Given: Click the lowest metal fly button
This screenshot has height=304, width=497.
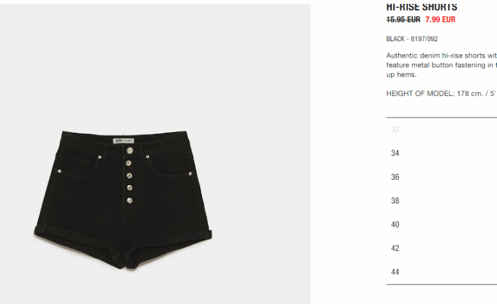Looking at the screenshot, I should (129, 200).
